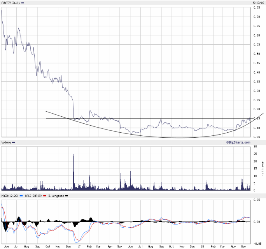This screenshot has height=249, width=266.
Task: Click the AU:TRY Daily chart title
Action: [x=10, y=3]
